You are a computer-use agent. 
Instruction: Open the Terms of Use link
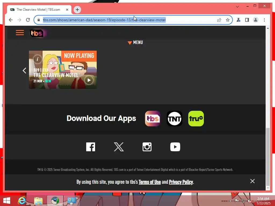click(x=150, y=182)
